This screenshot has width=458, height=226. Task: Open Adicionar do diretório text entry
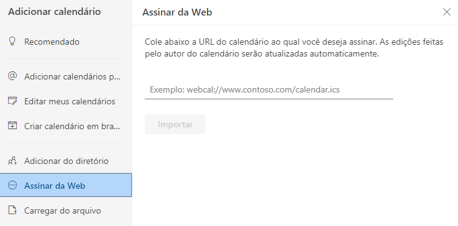click(66, 161)
